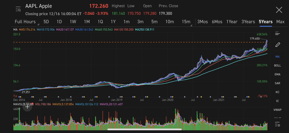Set range to Max
This screenshot has height=133, width=289.
280,22
